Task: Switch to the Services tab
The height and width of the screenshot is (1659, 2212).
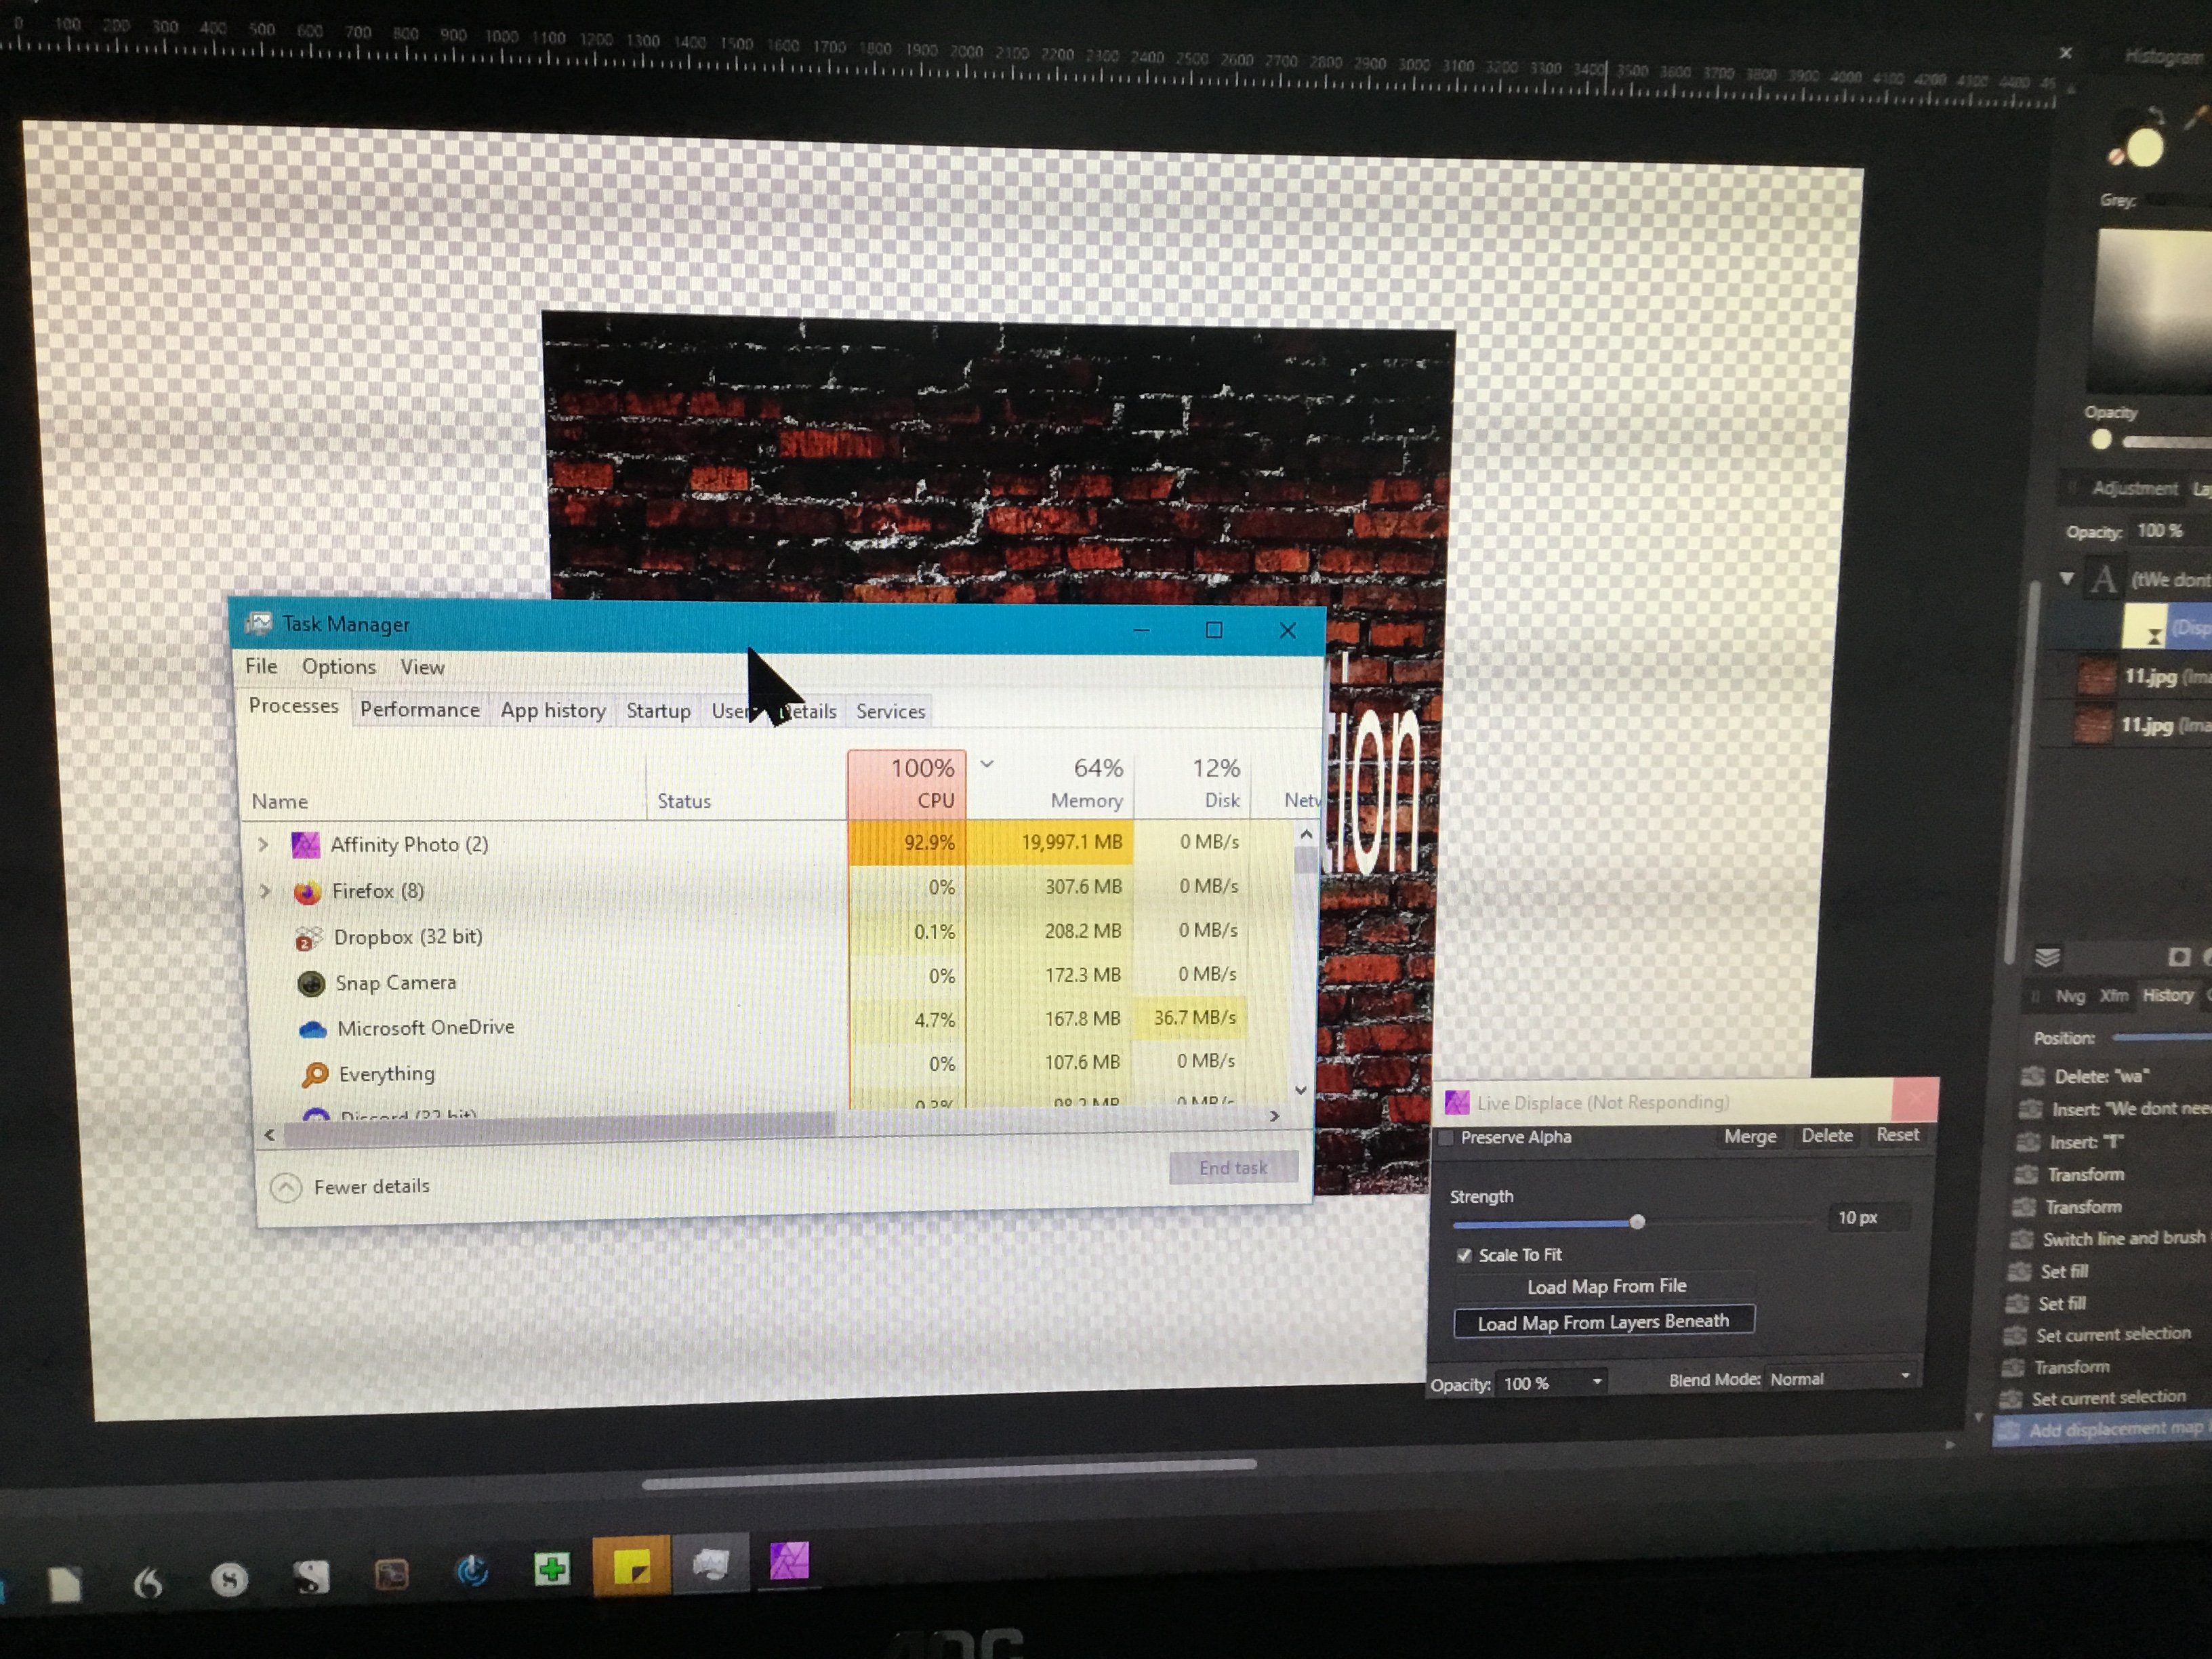Action: [x=890, y=712]
